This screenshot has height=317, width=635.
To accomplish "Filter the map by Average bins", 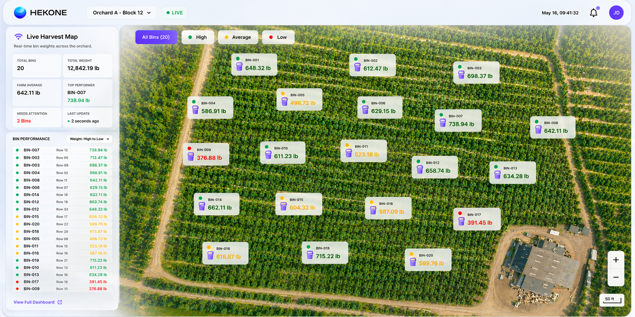I will pyautogui.click(x=238, y=37).
